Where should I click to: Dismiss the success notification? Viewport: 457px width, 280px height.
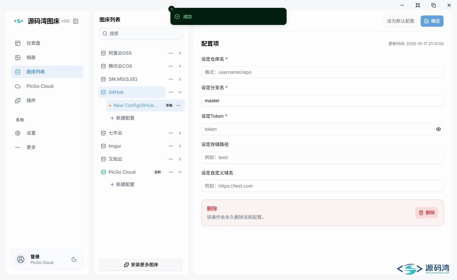(171, 9)
